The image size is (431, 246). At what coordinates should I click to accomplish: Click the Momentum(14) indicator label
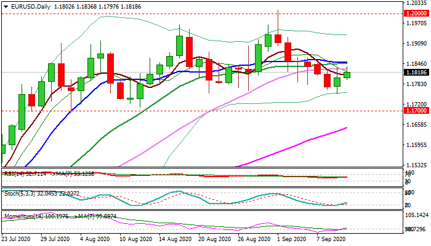[23, 216]
